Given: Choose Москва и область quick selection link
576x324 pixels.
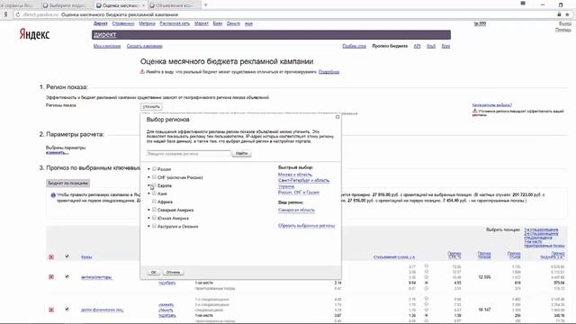Looking at the screenshot, I should pyautogui.click(x=295, y=175).
